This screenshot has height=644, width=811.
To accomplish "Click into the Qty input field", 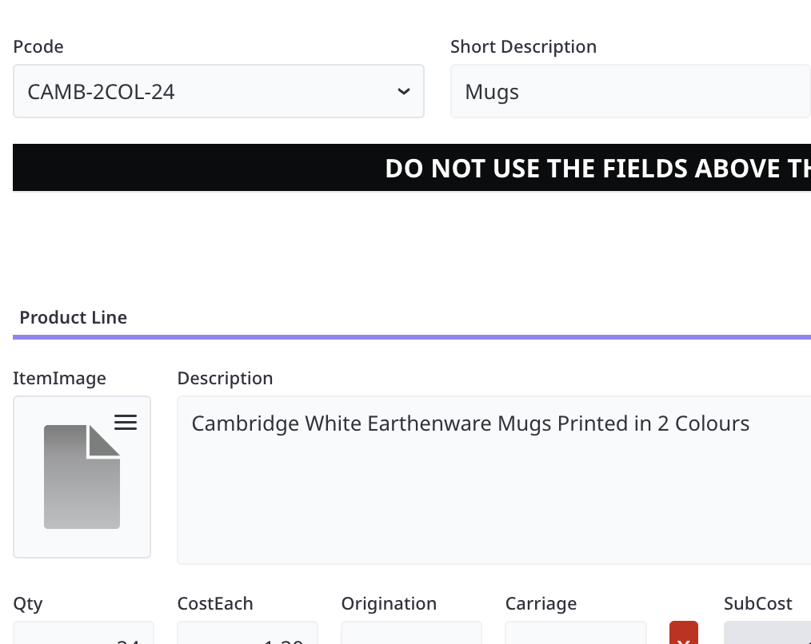I will [83, 634].
